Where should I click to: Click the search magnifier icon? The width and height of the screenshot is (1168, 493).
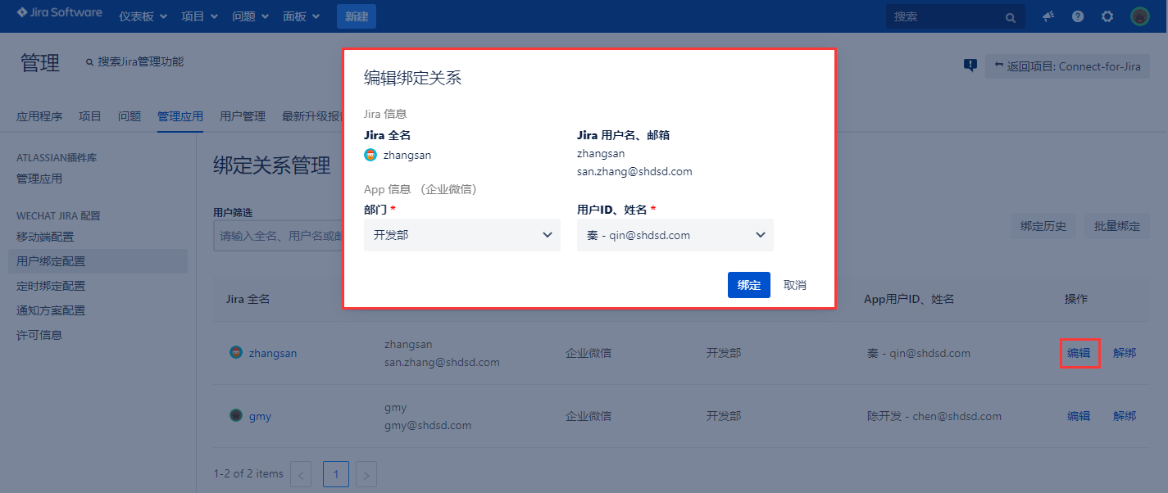[x=1011, y=17]
